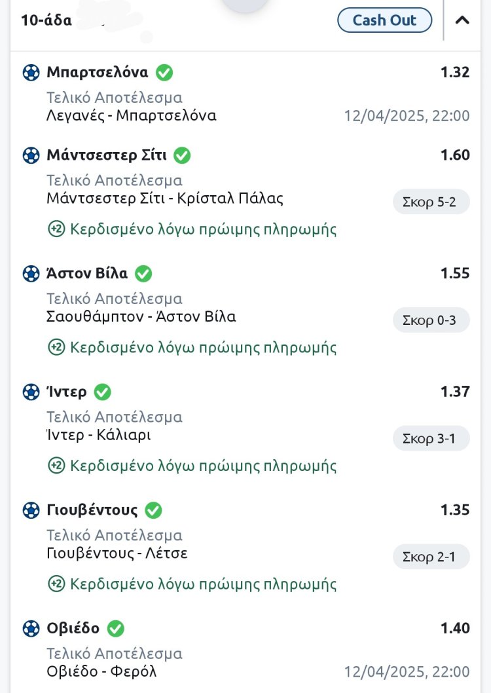Click the +2 early payout icon under Γιουβέντους

pos(56,584)
